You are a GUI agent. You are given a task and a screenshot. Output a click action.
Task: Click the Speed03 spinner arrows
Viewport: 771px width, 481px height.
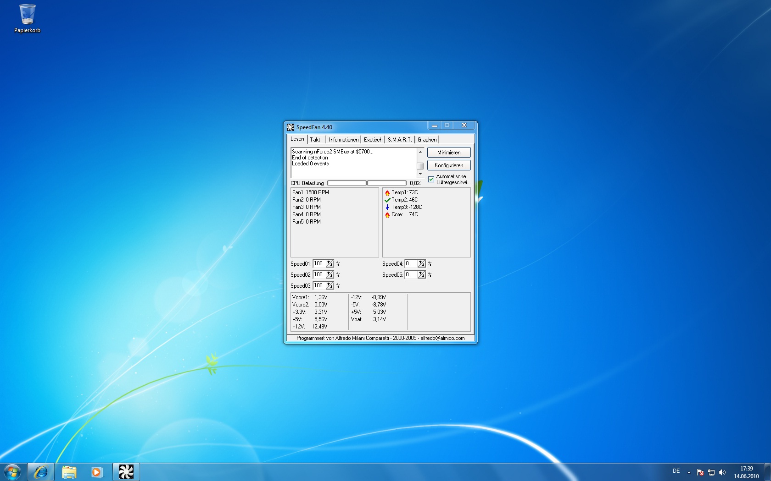click(x=330, y=285)
